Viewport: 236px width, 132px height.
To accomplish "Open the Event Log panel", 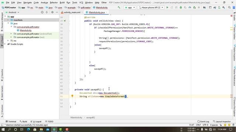I will point(203,121).
